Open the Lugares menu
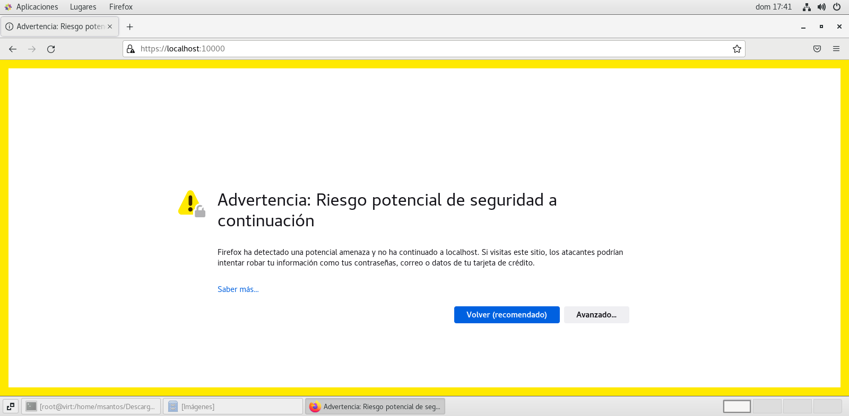The height and width of the screenshot is (416, 849). 83,7
